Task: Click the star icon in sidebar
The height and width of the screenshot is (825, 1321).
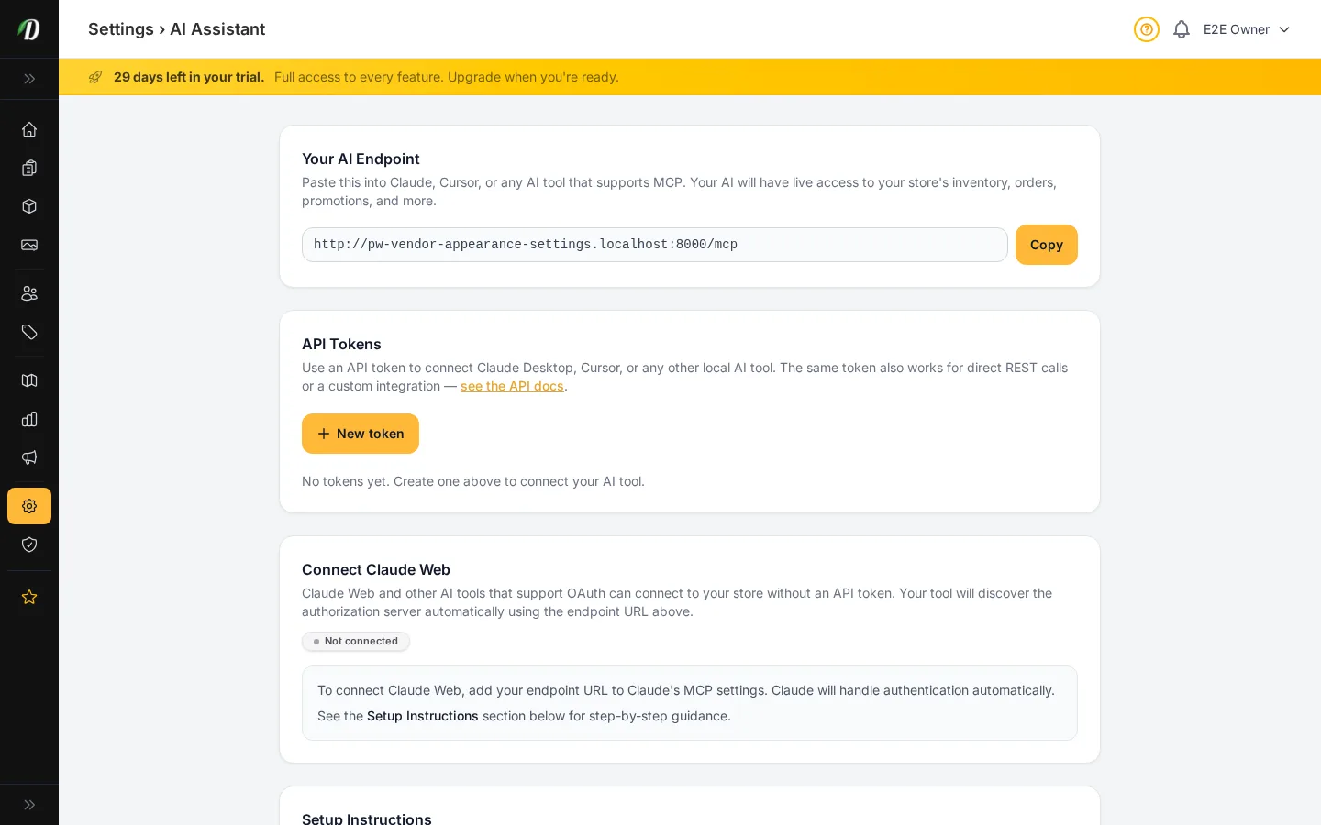Action: (x=29, y=597)
